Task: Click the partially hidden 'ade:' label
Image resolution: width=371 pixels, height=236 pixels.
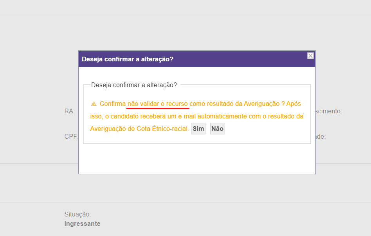Action: point(321,137)
